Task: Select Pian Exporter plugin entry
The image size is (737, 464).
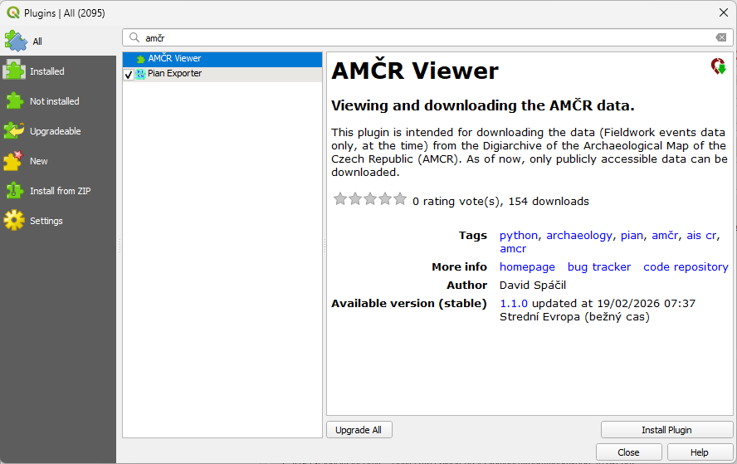Action: (174, 74)
